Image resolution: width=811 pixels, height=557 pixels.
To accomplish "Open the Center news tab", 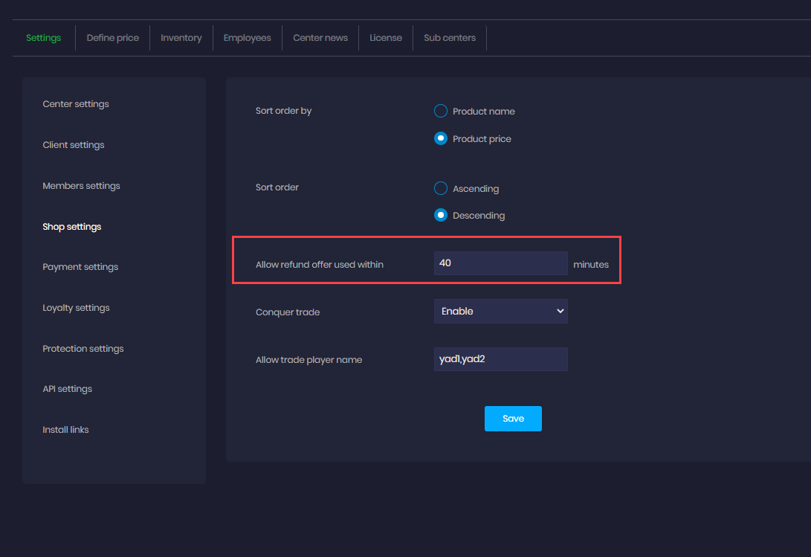I will point(320,38).
